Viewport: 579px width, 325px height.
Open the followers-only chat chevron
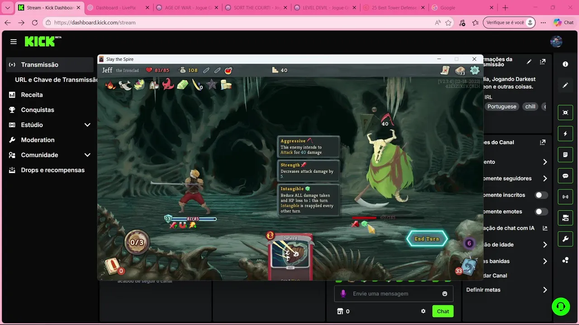click(x=545, y=178)
